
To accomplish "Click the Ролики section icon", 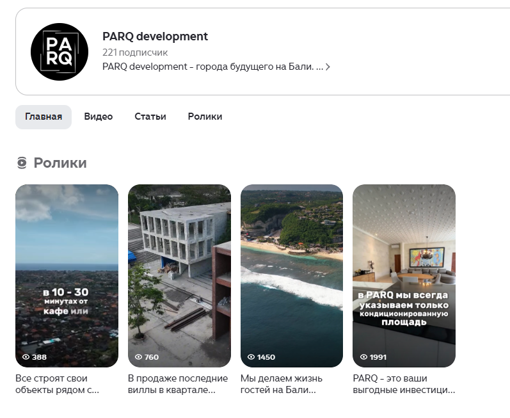I will pos(22,163).
